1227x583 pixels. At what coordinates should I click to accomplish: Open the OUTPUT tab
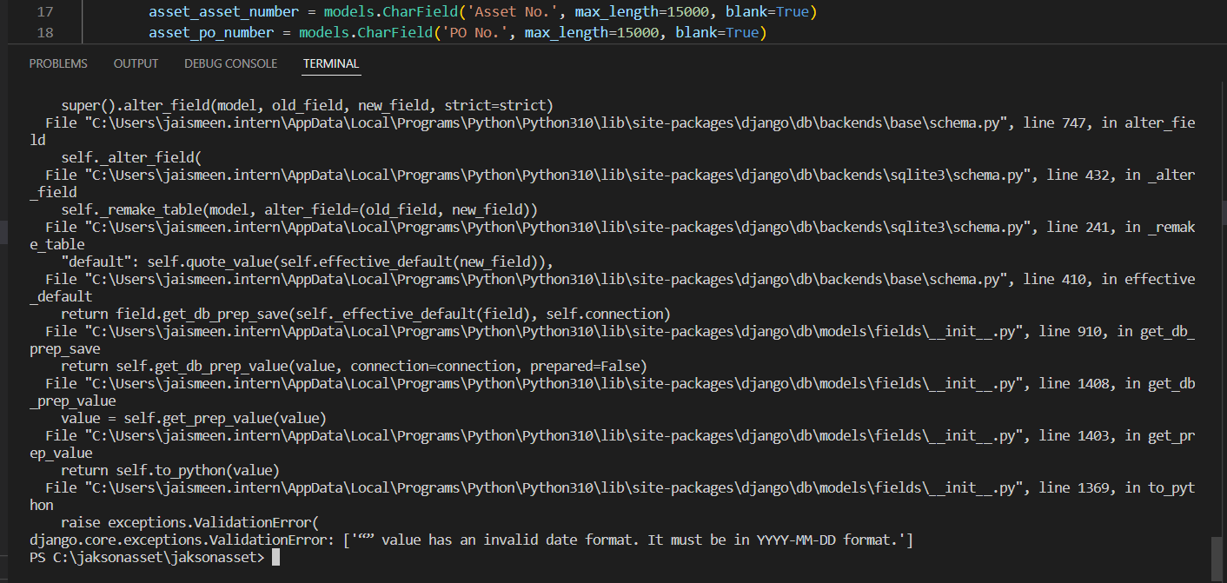pyautogui.click(x=136, y=63)
